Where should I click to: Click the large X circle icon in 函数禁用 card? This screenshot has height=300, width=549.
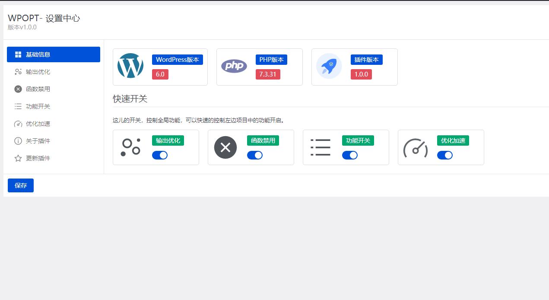tap(225, 147)
